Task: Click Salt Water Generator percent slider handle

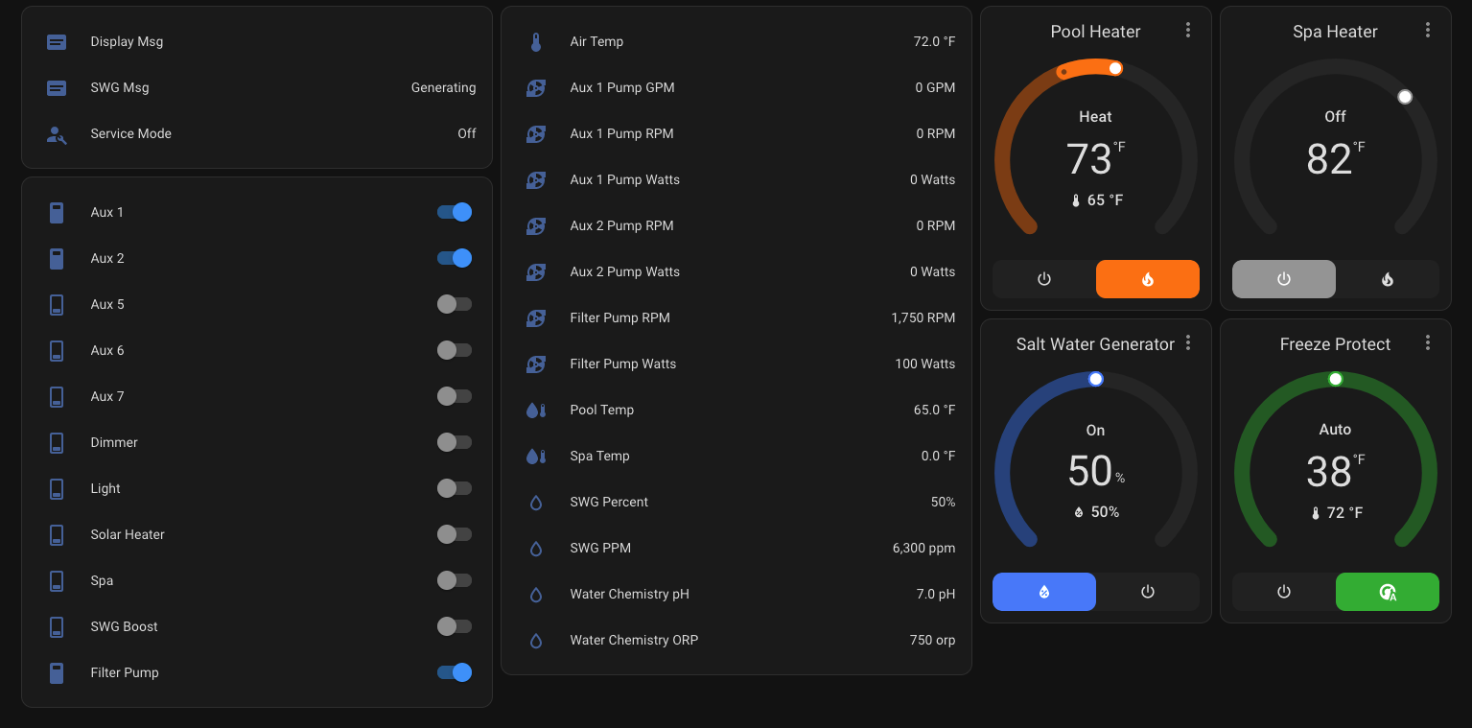Action: (1096, 379)
